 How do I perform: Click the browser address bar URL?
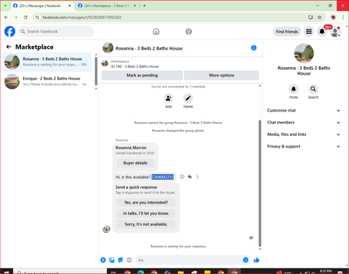(x=82, y=17)
